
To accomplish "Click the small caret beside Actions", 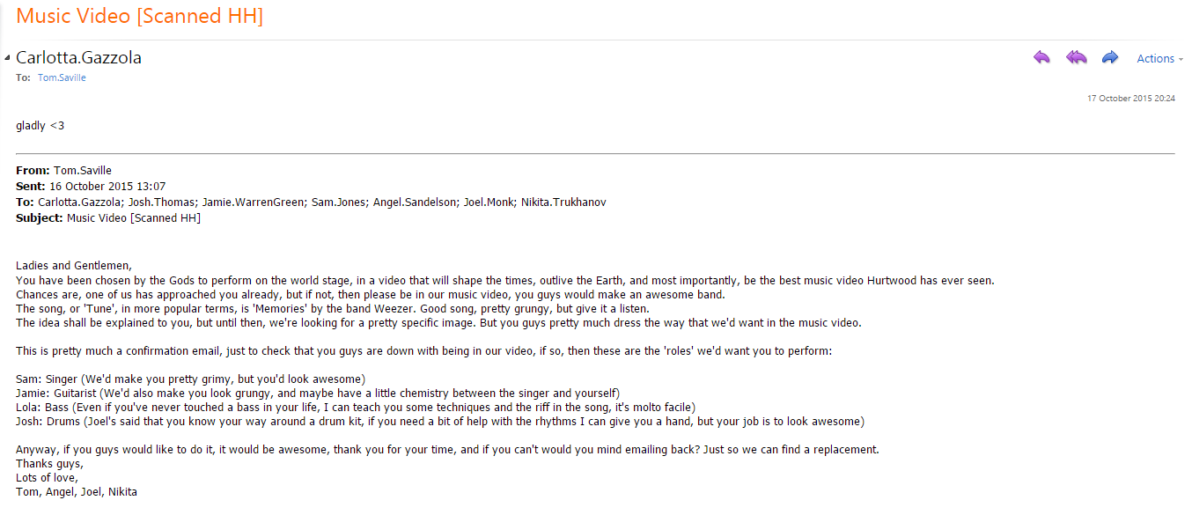I will [1181, 60].
